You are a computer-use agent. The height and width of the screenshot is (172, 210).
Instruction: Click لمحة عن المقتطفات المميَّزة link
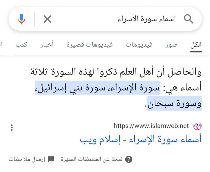pos(92,159)
